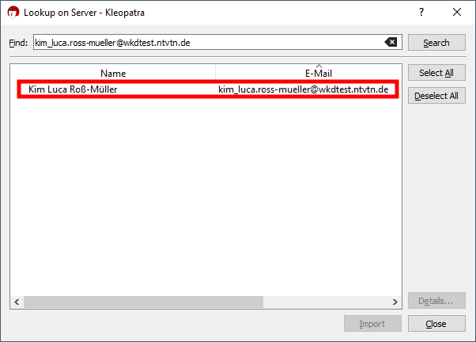Click the kim_luca.ross-mueller@wkdtest.ntvtn.de email cell

(x=304, y=89)
